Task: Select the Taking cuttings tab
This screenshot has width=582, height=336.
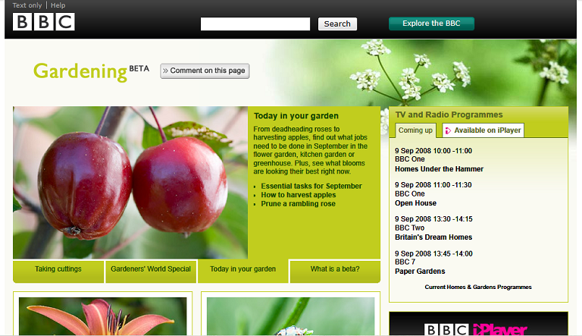Action: click(58, 271)
